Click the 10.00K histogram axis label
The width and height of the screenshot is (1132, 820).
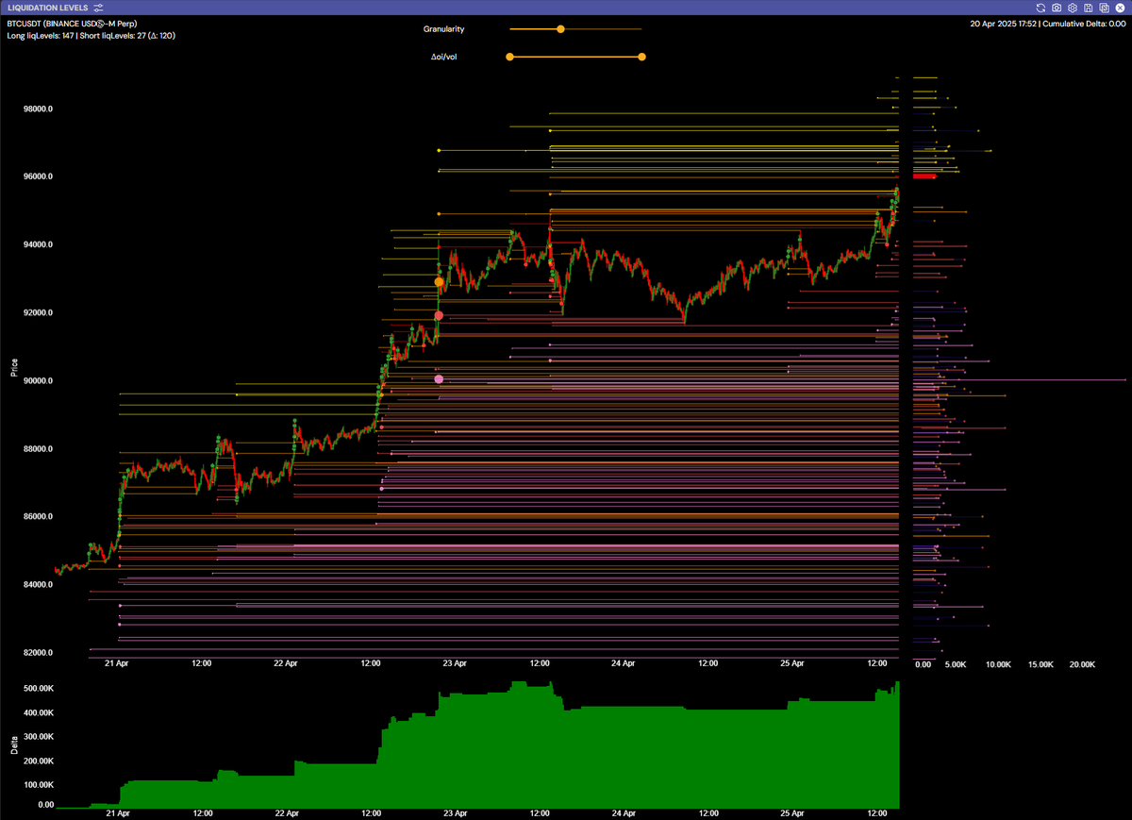tap(998, 664)
